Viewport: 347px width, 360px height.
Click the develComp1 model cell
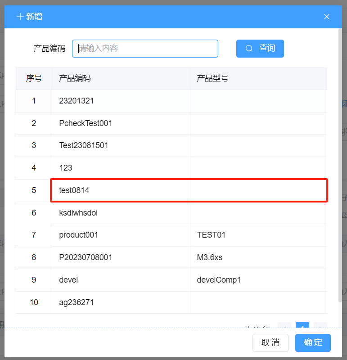click(219, 280)
